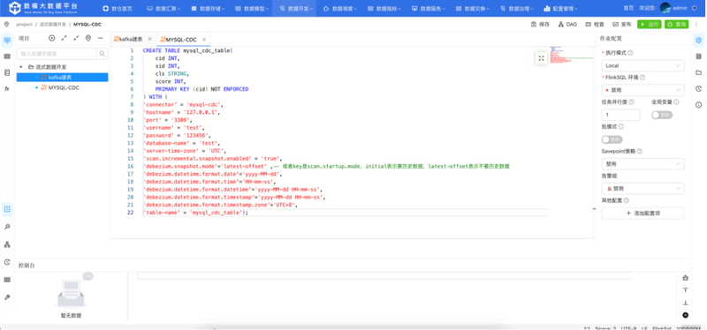Click 添加配置项 button
This screenshot has width=707, height=330.
click(642, 214)
